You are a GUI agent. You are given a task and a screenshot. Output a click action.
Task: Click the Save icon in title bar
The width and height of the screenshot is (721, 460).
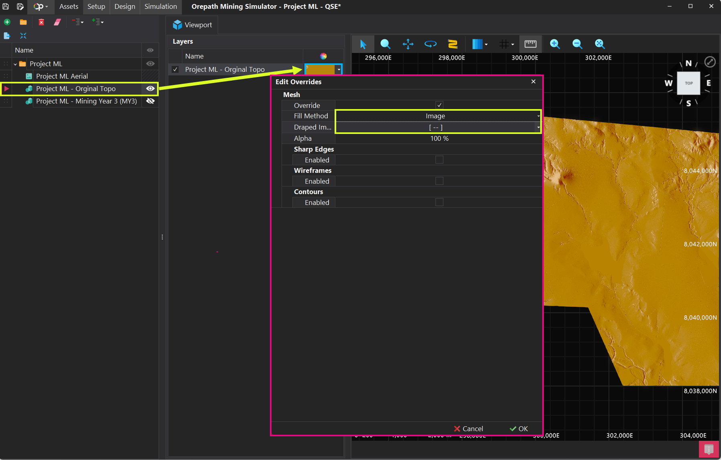[6, 6]
